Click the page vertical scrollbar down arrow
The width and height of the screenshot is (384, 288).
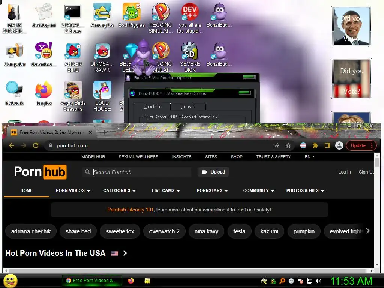(x=377, y=265)
